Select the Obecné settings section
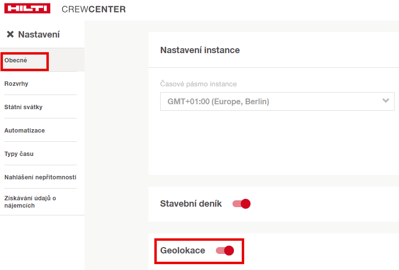This screenshot has width=399, height=270. tap(16, 60)
